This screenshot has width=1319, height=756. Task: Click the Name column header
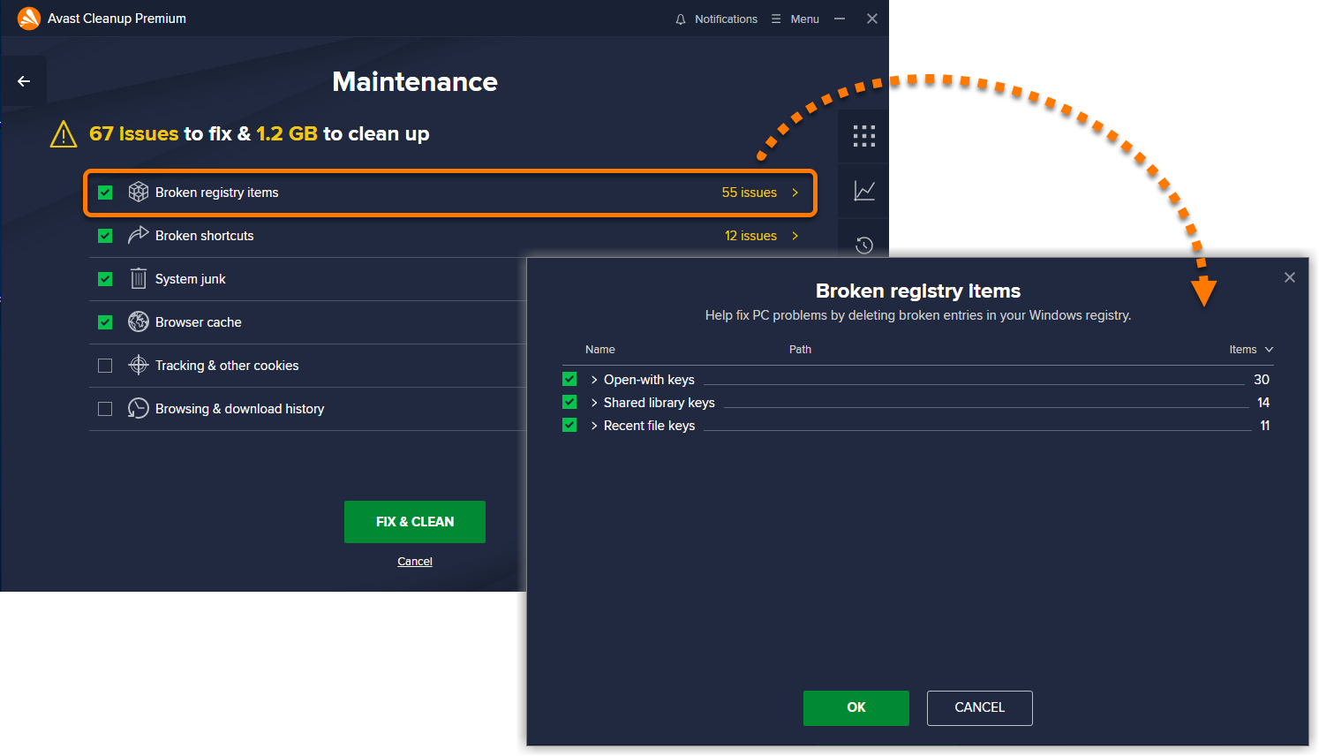600,350
